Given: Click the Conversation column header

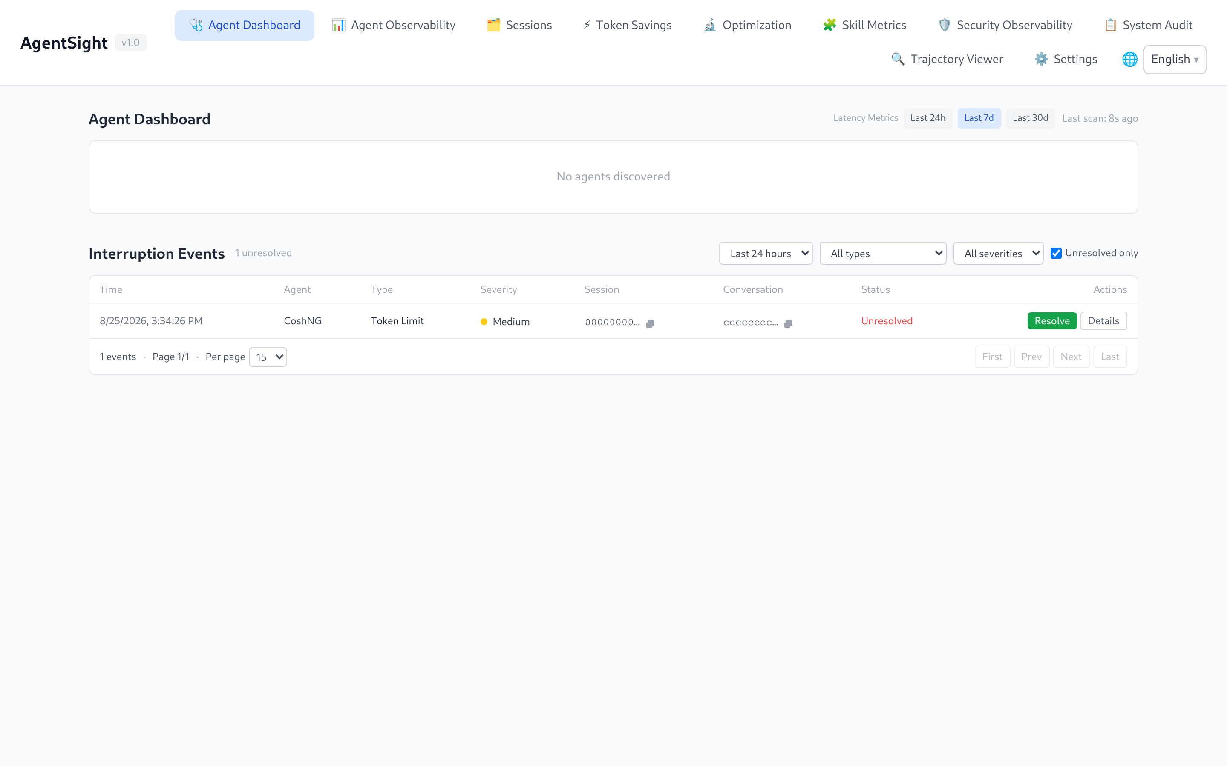Looking at the screenshot, I should coord(752,289).
